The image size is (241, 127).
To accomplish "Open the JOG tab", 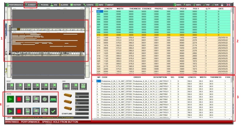I will 54,5.
